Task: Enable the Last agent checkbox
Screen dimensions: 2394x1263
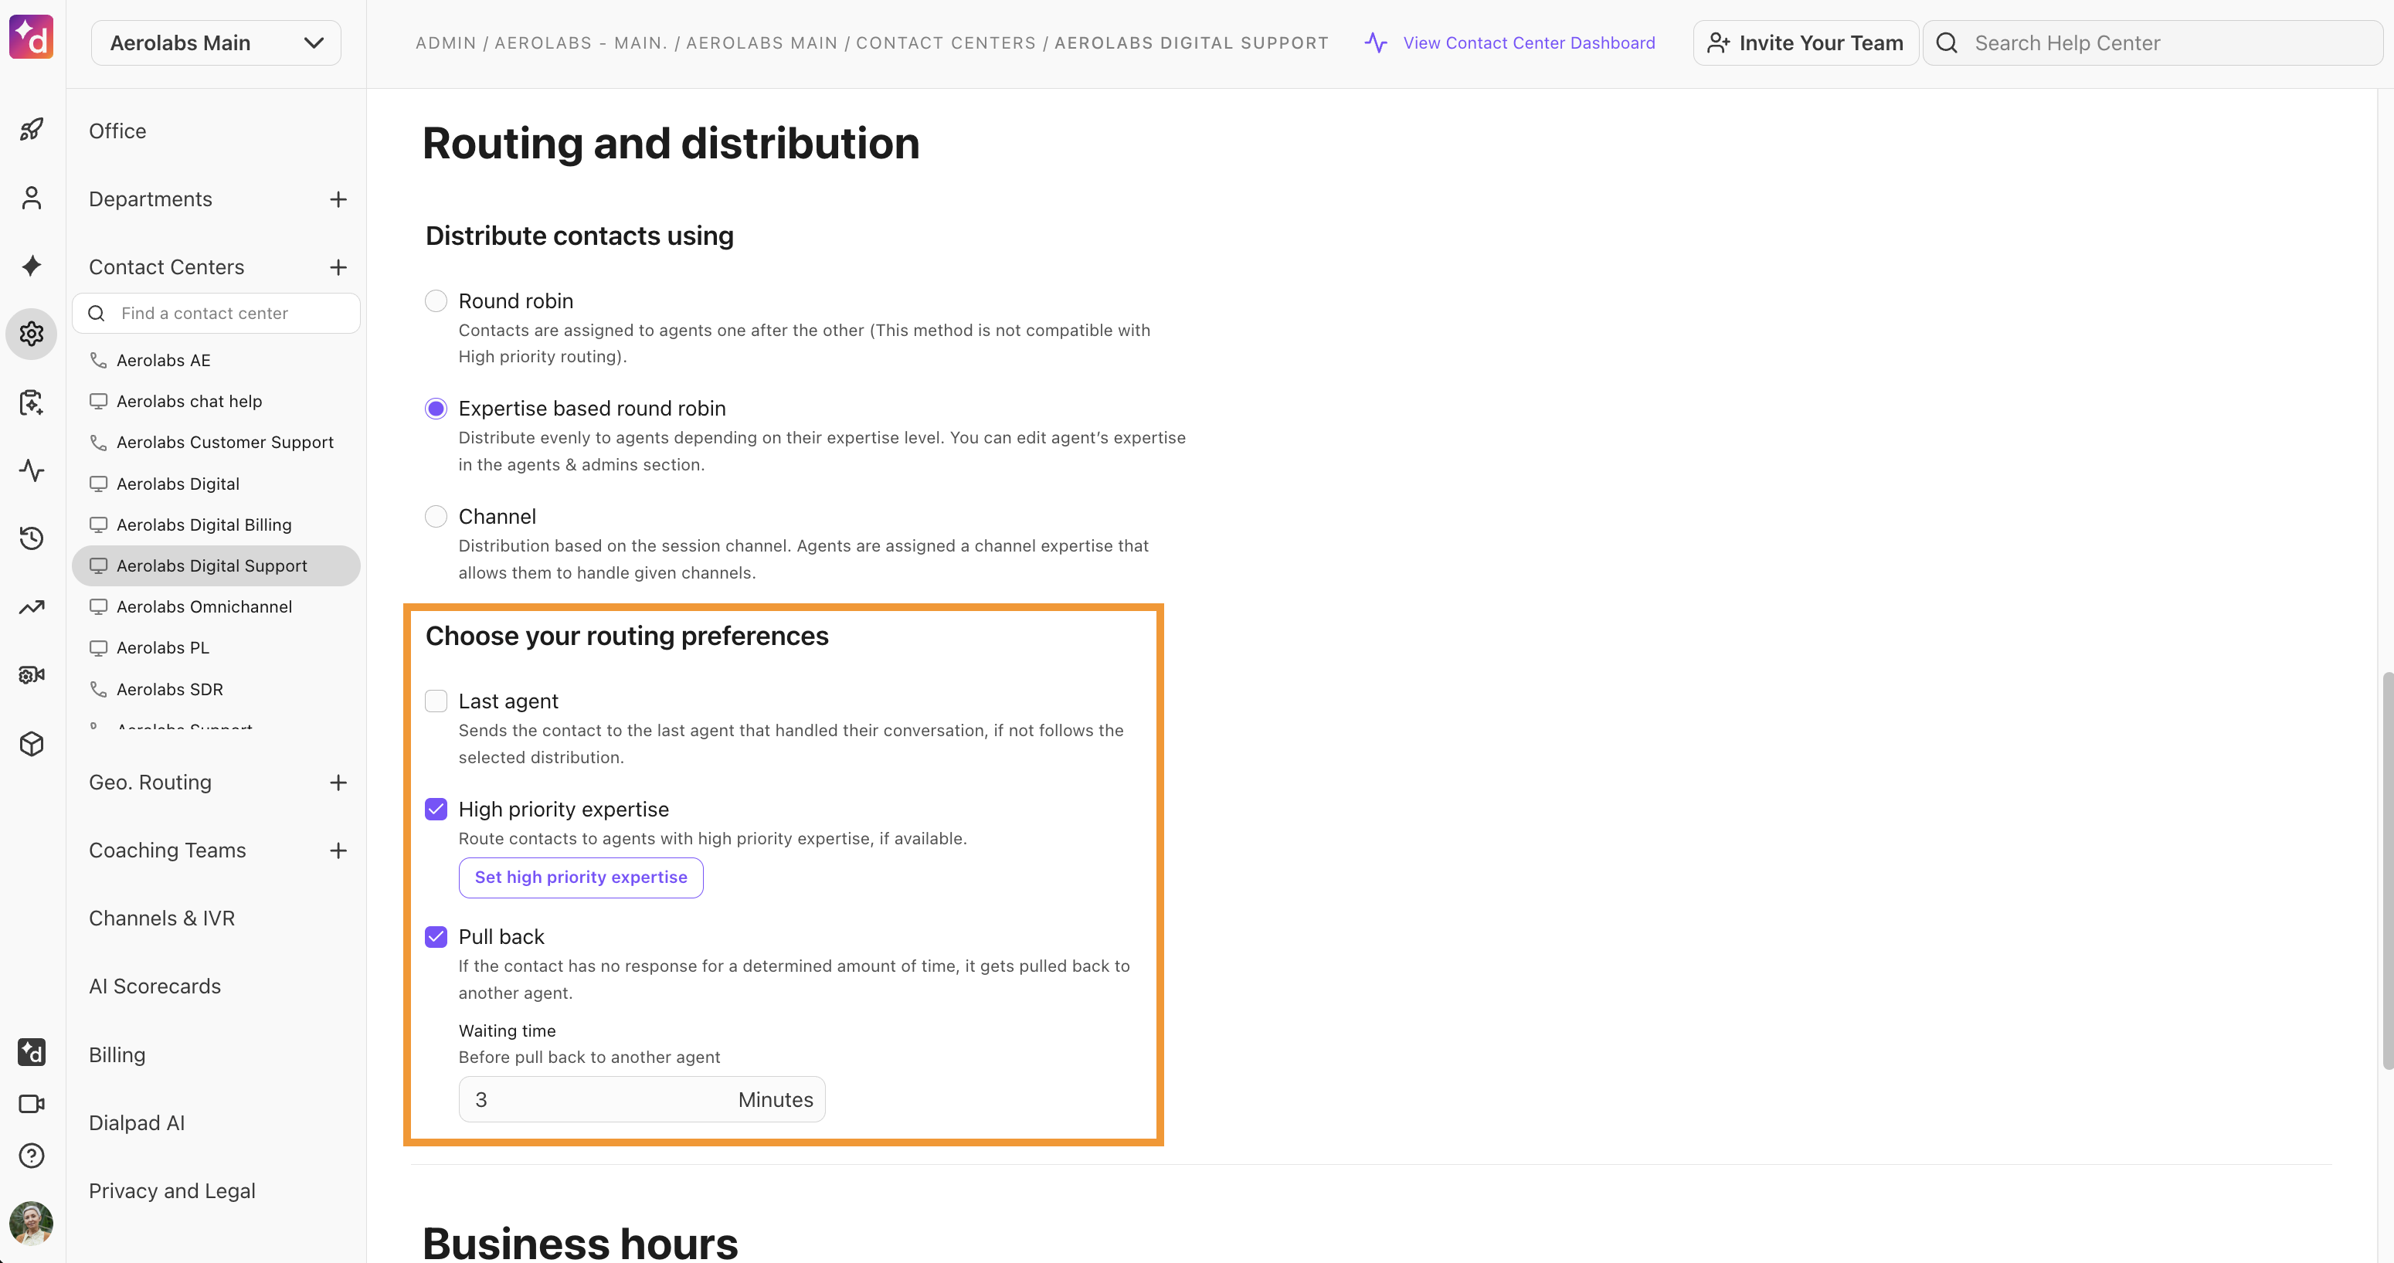Action: click(436, 701)
